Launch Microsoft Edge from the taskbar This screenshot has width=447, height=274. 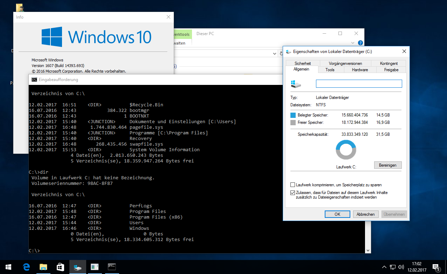tap(26, 267)
